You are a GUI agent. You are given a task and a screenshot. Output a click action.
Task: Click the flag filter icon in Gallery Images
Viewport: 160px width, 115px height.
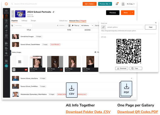click(x=95, y=52)
